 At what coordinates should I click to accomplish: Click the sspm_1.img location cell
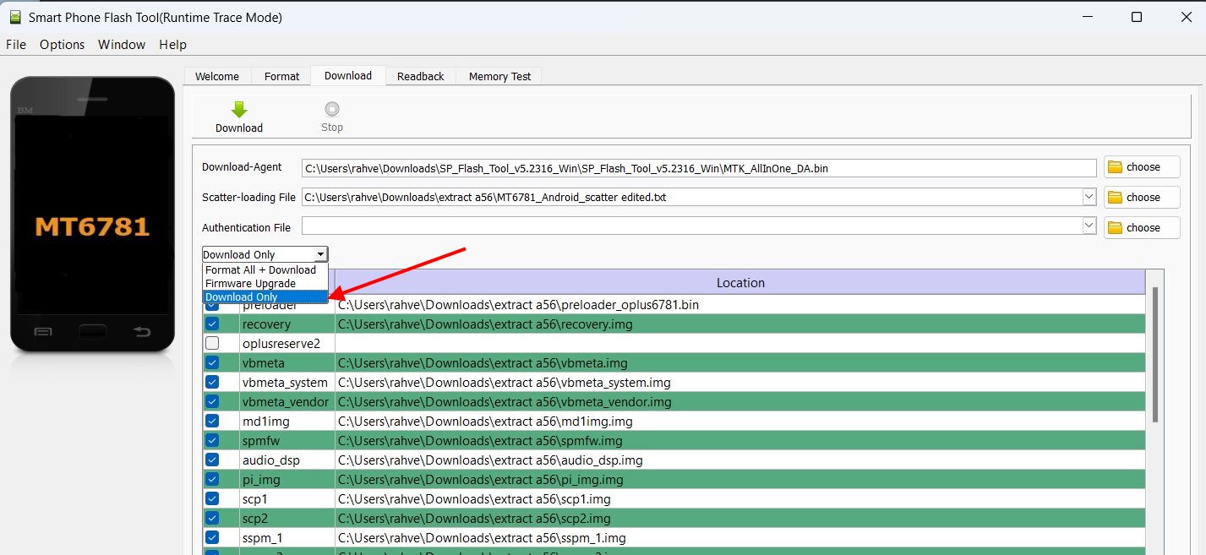[740, 537]
